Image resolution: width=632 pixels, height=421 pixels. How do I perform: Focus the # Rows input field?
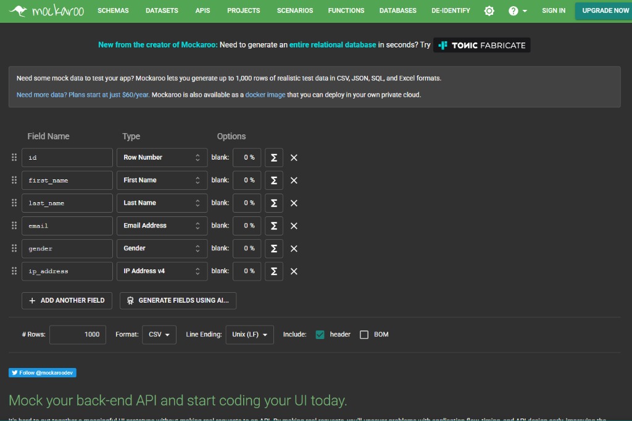[x=78, y=335]
